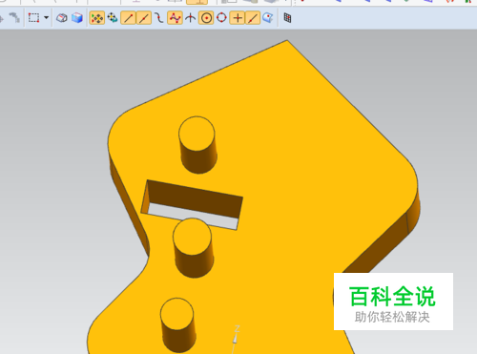The image size is (477, 354).
Task: Toggle the Existing Point plus-sign snap
Action: [238, 18]
